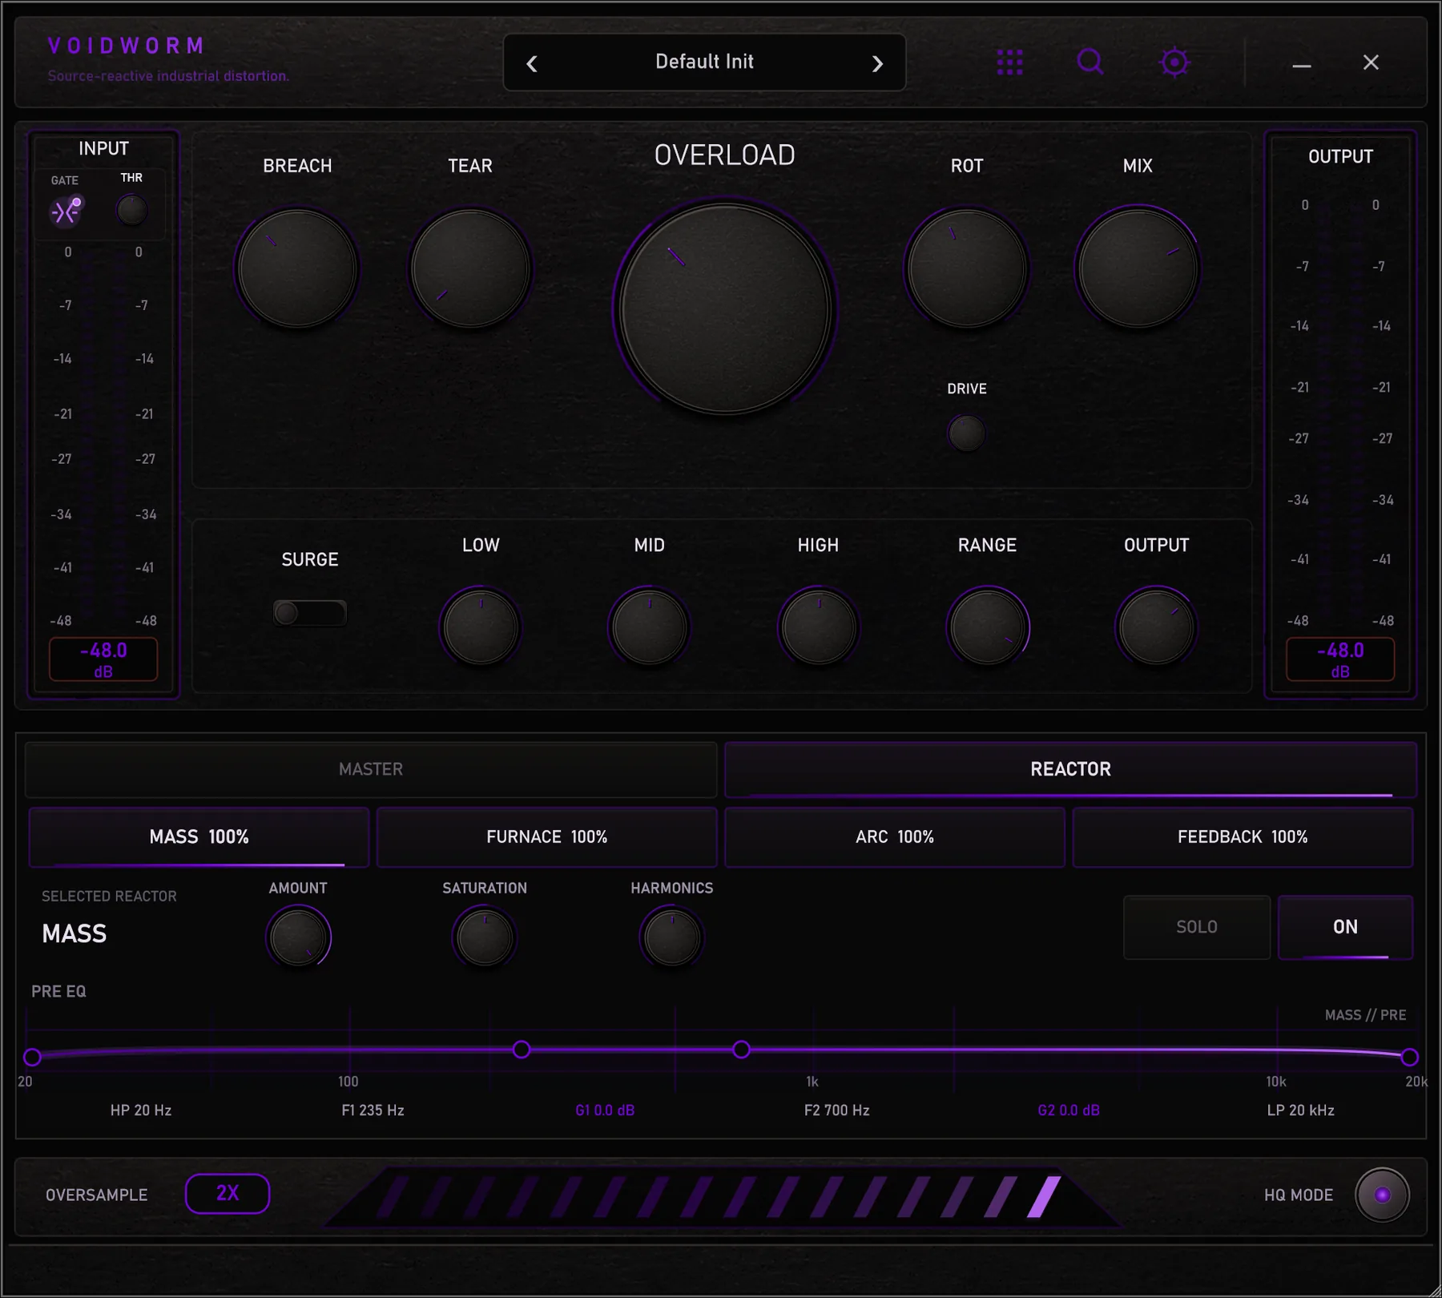Toggle the input GATE icon
1442x1298 pixels.
point(66,212)
